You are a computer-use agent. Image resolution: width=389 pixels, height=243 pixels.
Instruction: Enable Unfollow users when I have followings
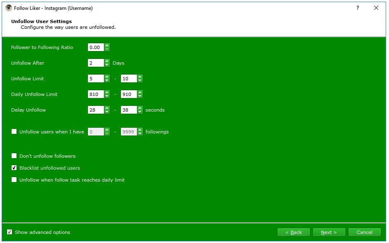[14, 131]
